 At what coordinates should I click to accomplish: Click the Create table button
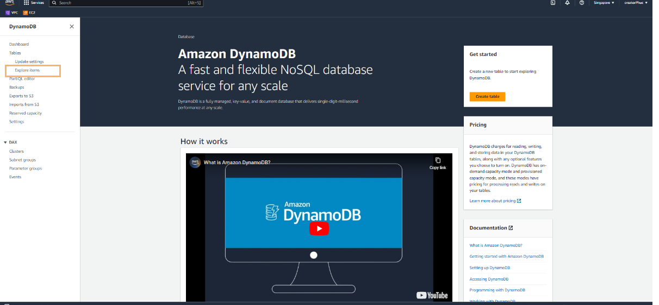click(488, 96)
